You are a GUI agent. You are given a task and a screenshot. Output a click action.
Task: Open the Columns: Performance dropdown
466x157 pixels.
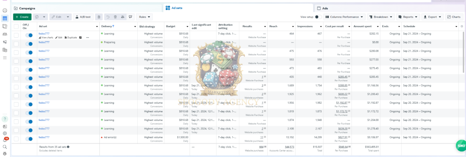click(x=344, y=17)
